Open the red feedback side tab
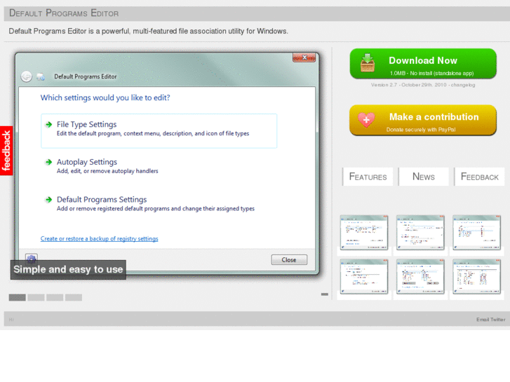 click(6, 151)
